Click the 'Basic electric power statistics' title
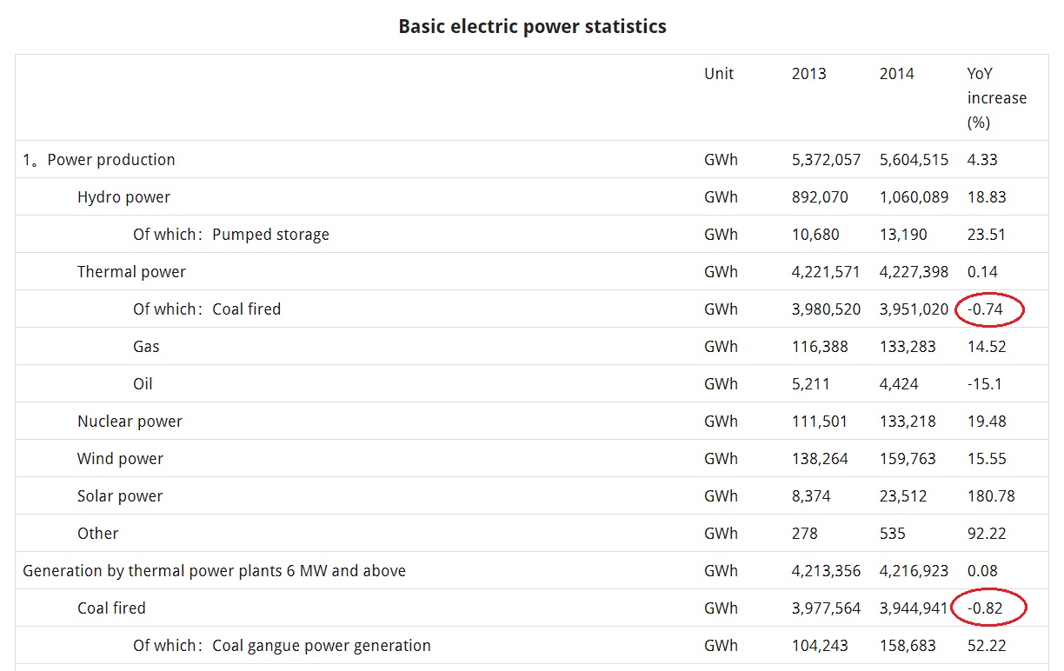Screen dimensions: 1064x671 [x=532, y=26]
